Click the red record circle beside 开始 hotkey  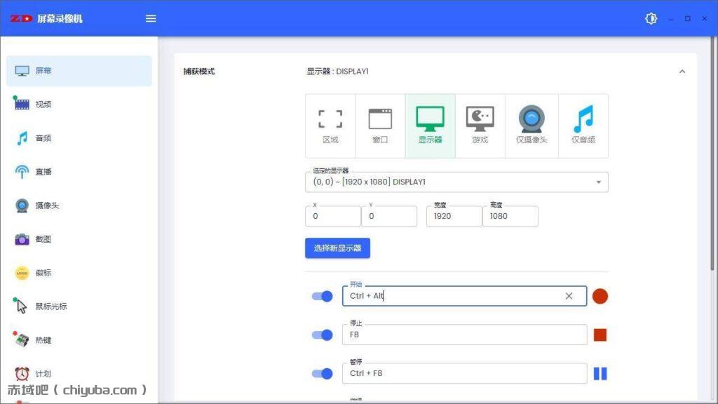(600, 296)
